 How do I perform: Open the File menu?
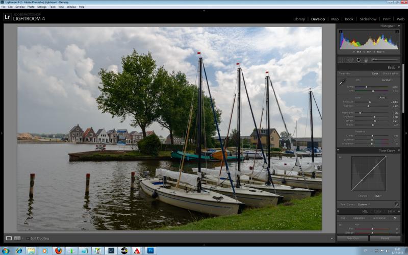[x=4, y=7]
